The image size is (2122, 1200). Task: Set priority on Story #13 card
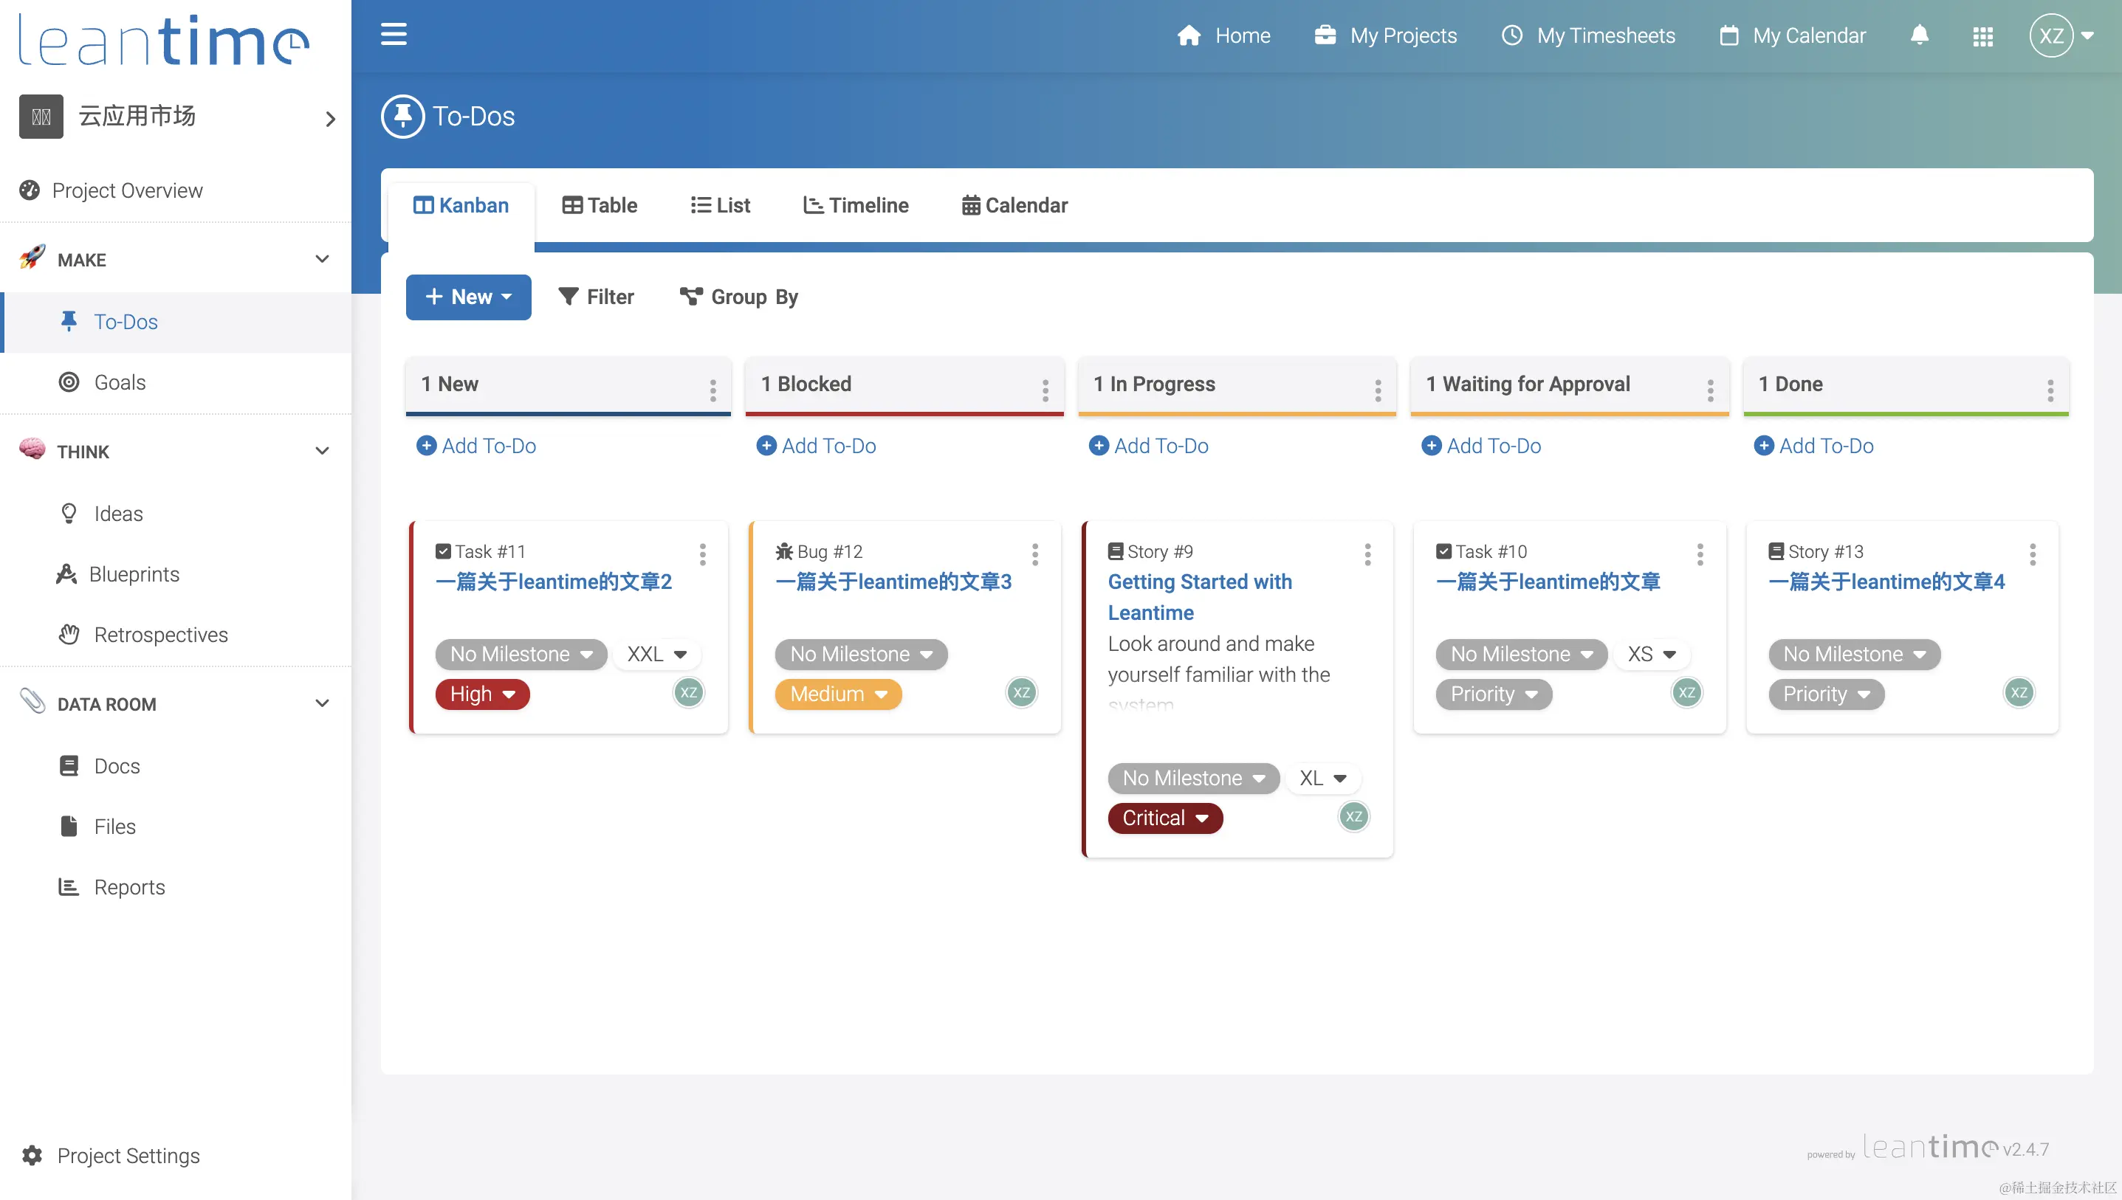(1826, 694)
